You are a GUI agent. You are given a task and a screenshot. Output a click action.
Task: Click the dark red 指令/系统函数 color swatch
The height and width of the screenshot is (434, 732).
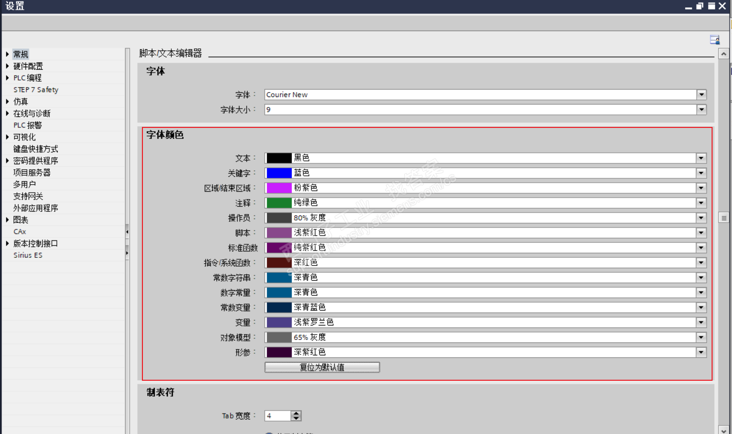279,263
